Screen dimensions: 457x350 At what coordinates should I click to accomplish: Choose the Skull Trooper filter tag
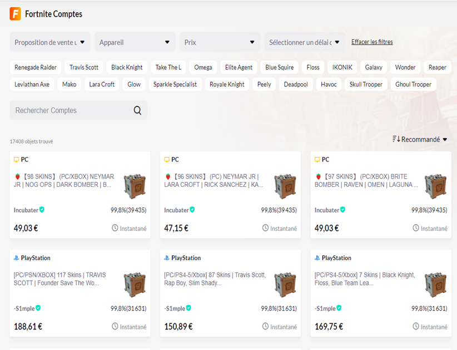click(366, 84)
